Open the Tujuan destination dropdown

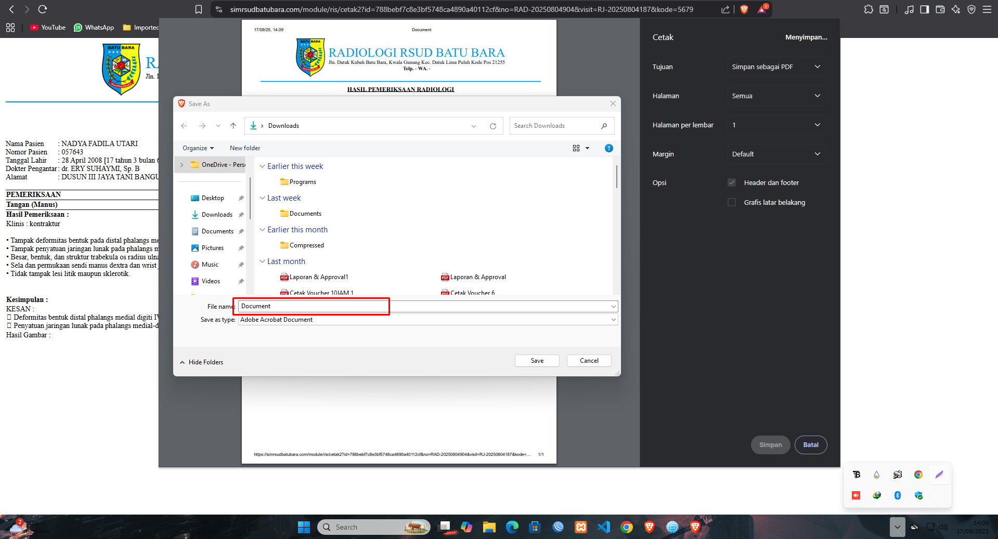776,67
